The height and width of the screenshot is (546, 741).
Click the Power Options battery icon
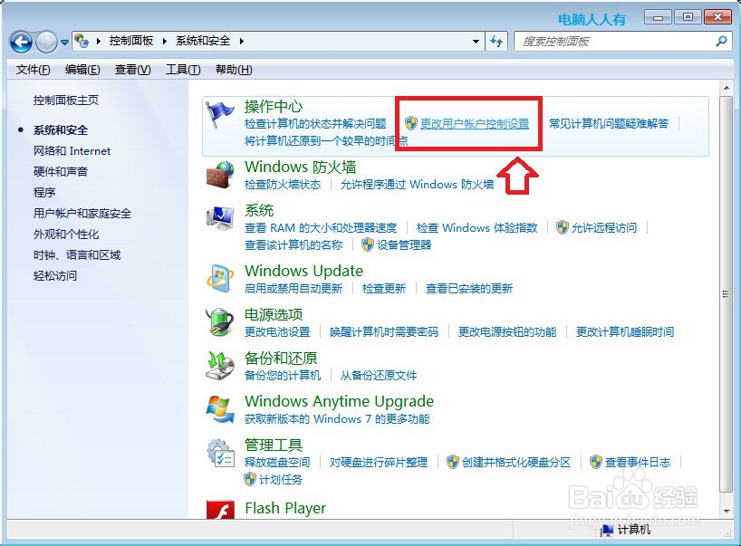coord(220,322)
